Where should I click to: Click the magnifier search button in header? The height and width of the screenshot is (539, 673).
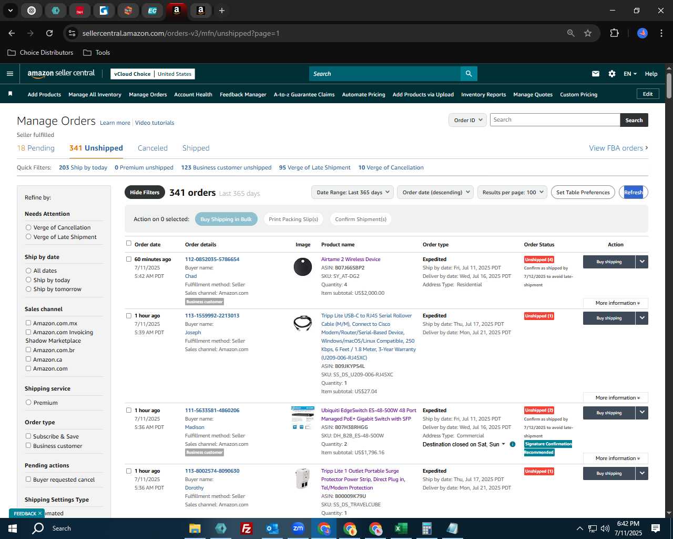point(468,74)
